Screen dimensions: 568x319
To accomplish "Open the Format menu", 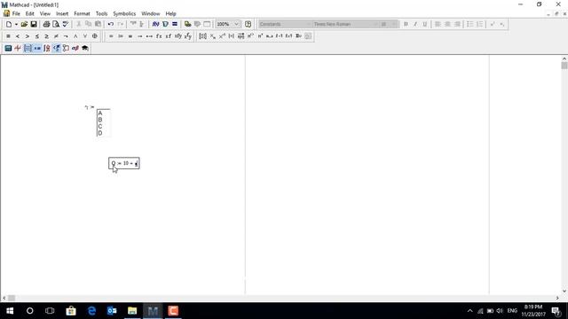I will pos(82,14).
